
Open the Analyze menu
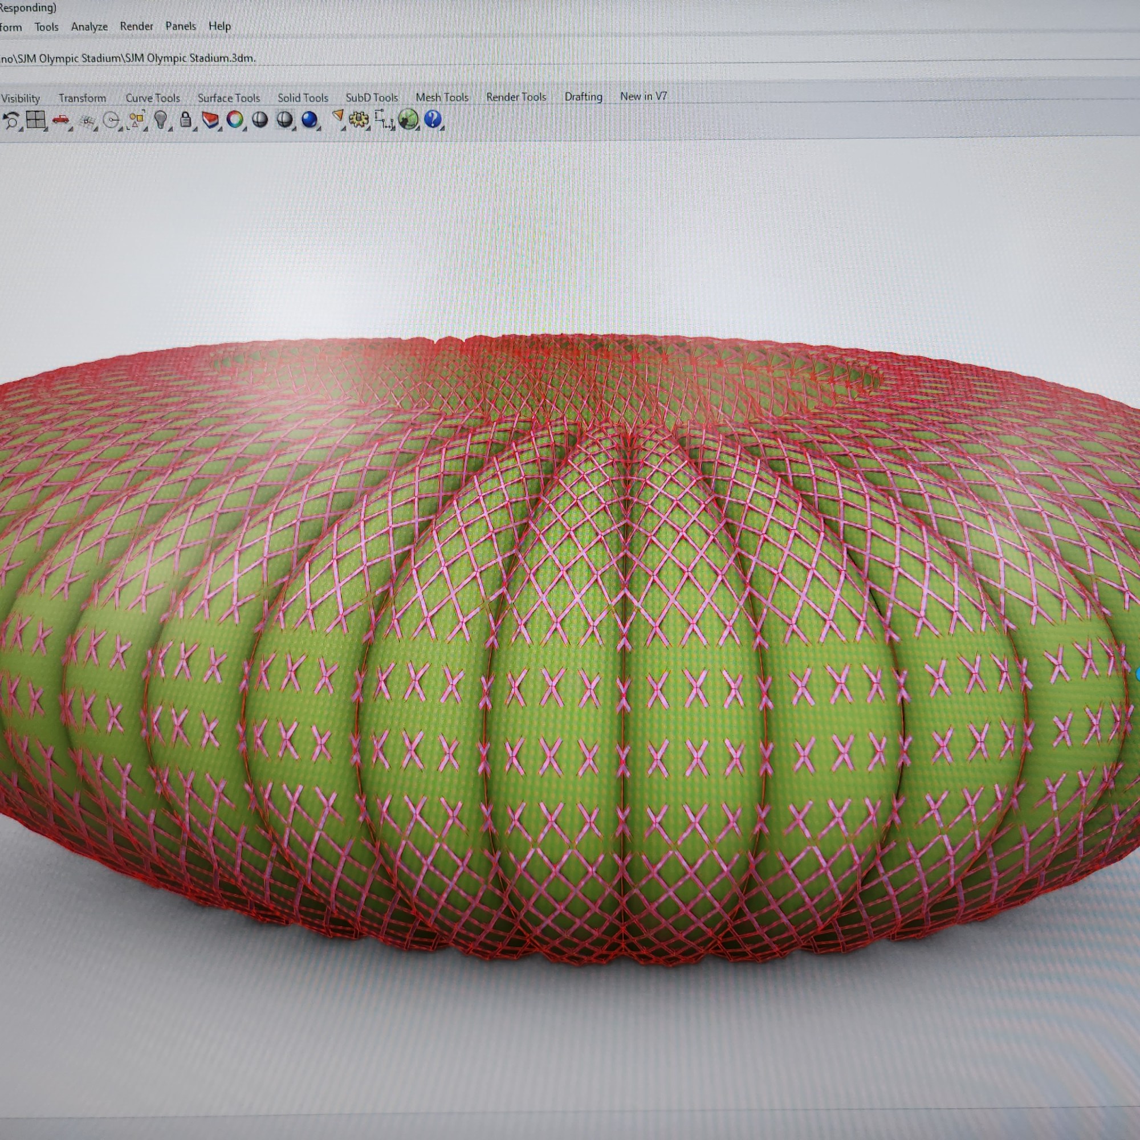(x=89, y=27)
